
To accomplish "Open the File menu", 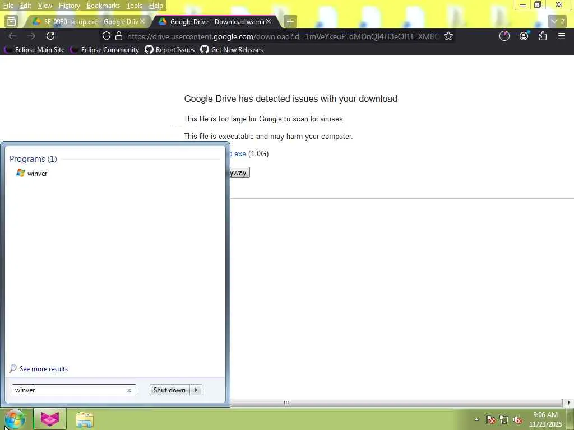I will (8, 6).
